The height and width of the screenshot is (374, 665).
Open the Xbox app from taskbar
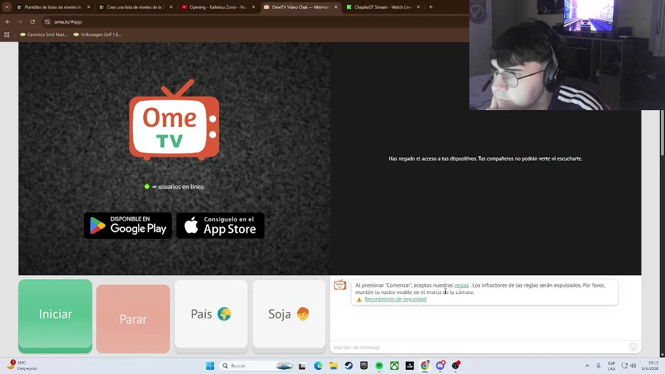click(x=394, y=366)
